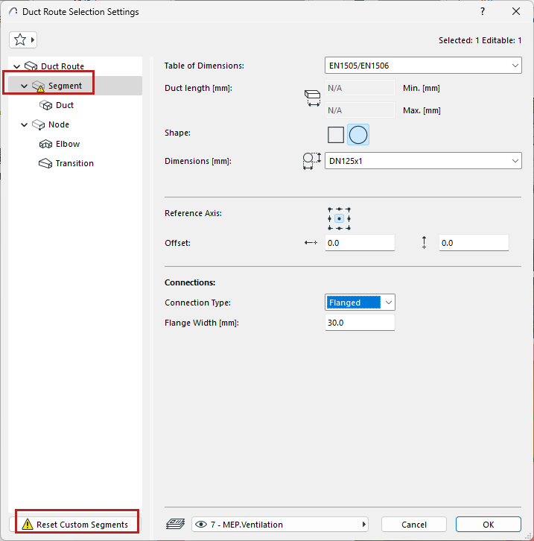534x541 pixels.
Task: Toggle layer visibility eye for MEP.Ventilation
Action: (x=201, y=525)
